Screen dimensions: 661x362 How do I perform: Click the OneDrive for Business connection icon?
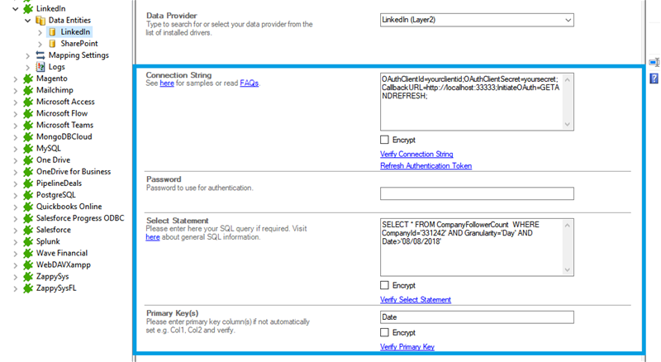pyautogui.click(x=28, y=172)
